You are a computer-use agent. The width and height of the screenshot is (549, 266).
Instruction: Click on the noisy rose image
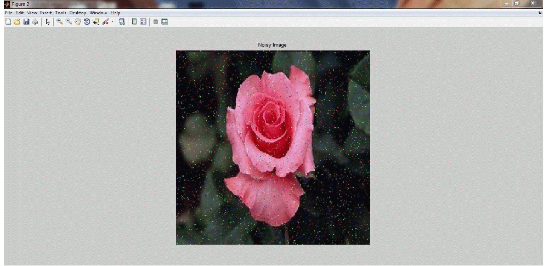(x=273, y=148)
